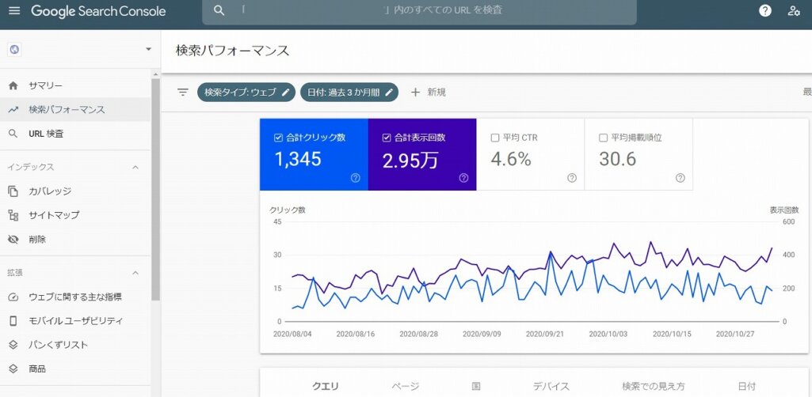The width and height of the screenshot is (812, 397).
Task: Open the hamburger main menu
Action: point(14,11)
